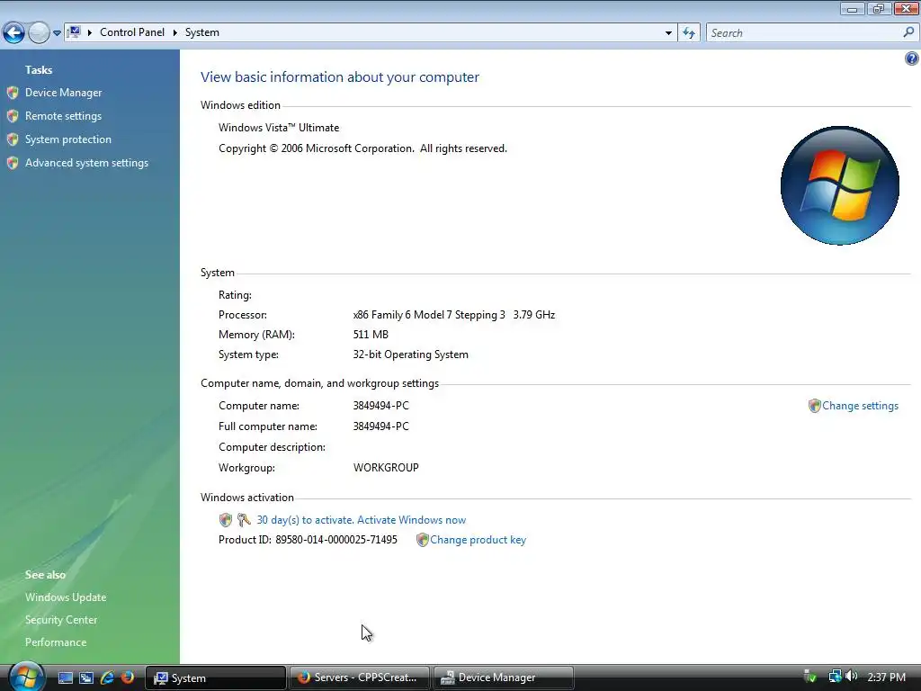Viewport: 921px width, 691px height.
Task: Open Device Manager from the Tasks pane
Action: (x=64, y=93)
